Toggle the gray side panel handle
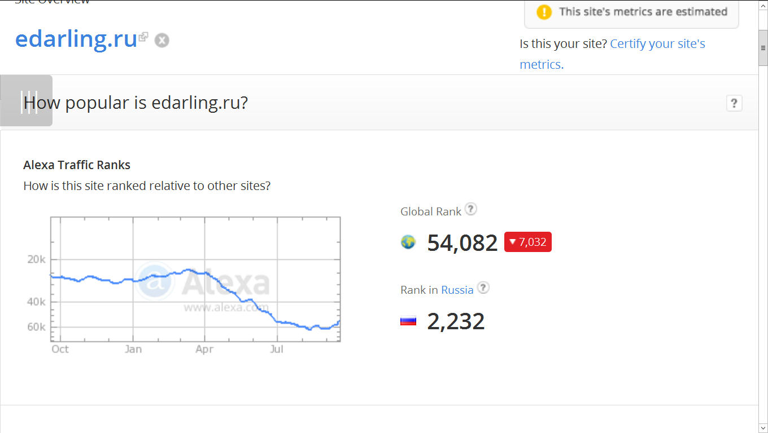768x433 pixels. coord(26,100)
